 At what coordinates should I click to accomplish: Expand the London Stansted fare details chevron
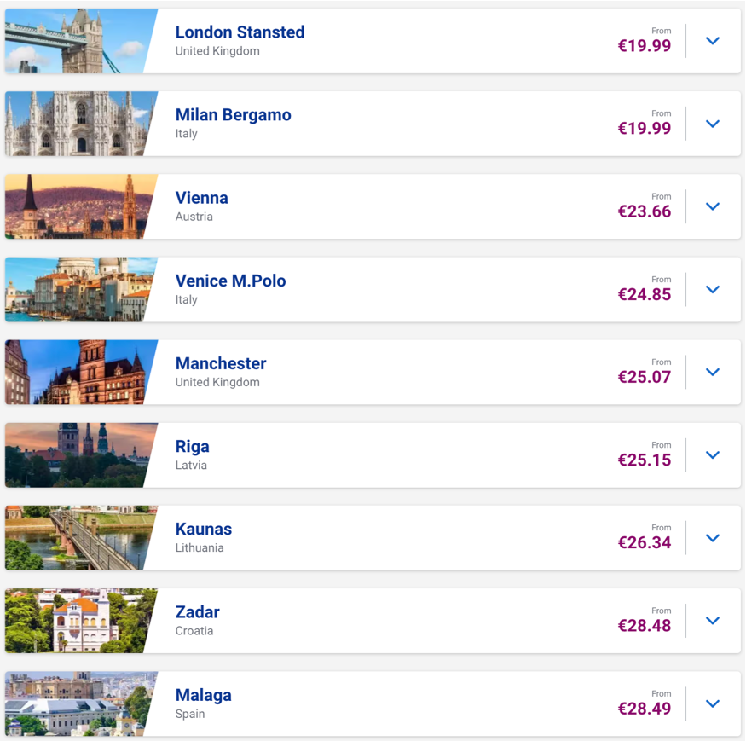point(713,41)
